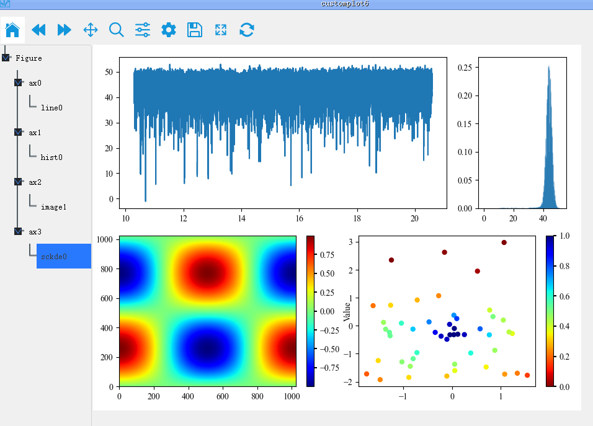Screen dimensions: 593x426
Task: Toggle the ax2 visibility checkbox
Action: [18, 182]
